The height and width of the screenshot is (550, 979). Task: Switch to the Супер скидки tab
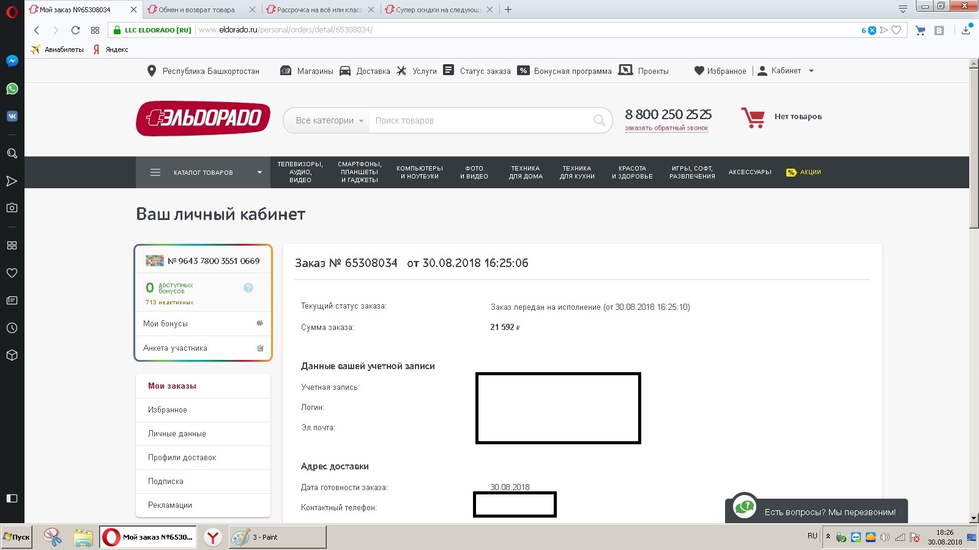(x=438, y=10)
